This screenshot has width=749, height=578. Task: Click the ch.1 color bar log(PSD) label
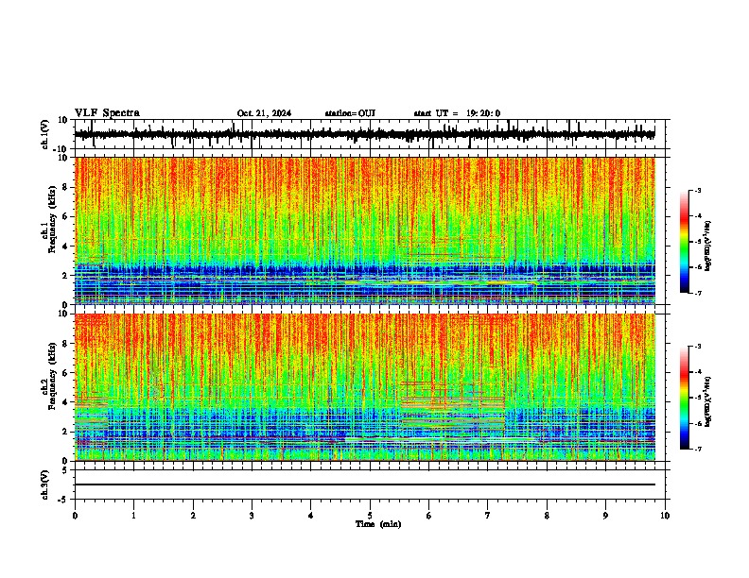click(707, 246)
